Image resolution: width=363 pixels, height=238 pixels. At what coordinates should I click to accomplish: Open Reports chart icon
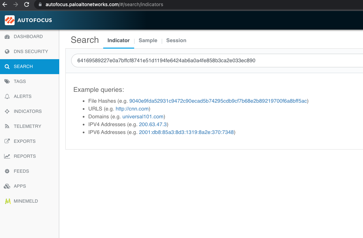click(7, 156)
